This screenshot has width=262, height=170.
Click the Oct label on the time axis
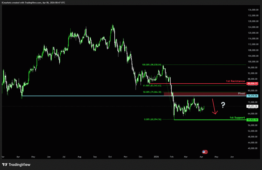pos(110,156)
